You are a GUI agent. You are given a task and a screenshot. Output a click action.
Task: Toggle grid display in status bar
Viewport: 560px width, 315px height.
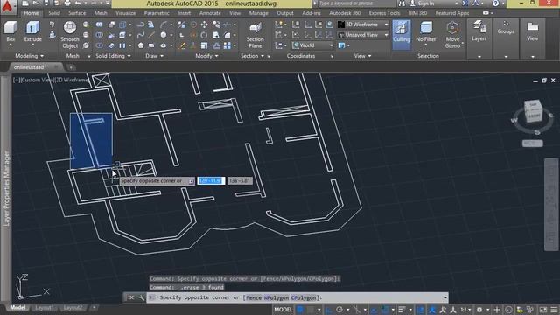click(x=300, y=310)
